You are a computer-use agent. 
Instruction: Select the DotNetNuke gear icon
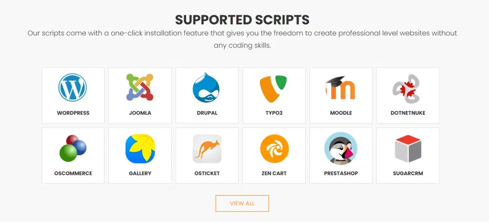coord(407,89)
